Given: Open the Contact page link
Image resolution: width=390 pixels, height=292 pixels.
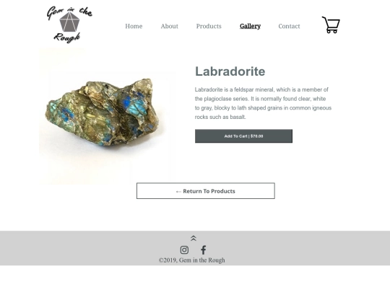Looking at the screenshot, I should click(x=289, y=26).
